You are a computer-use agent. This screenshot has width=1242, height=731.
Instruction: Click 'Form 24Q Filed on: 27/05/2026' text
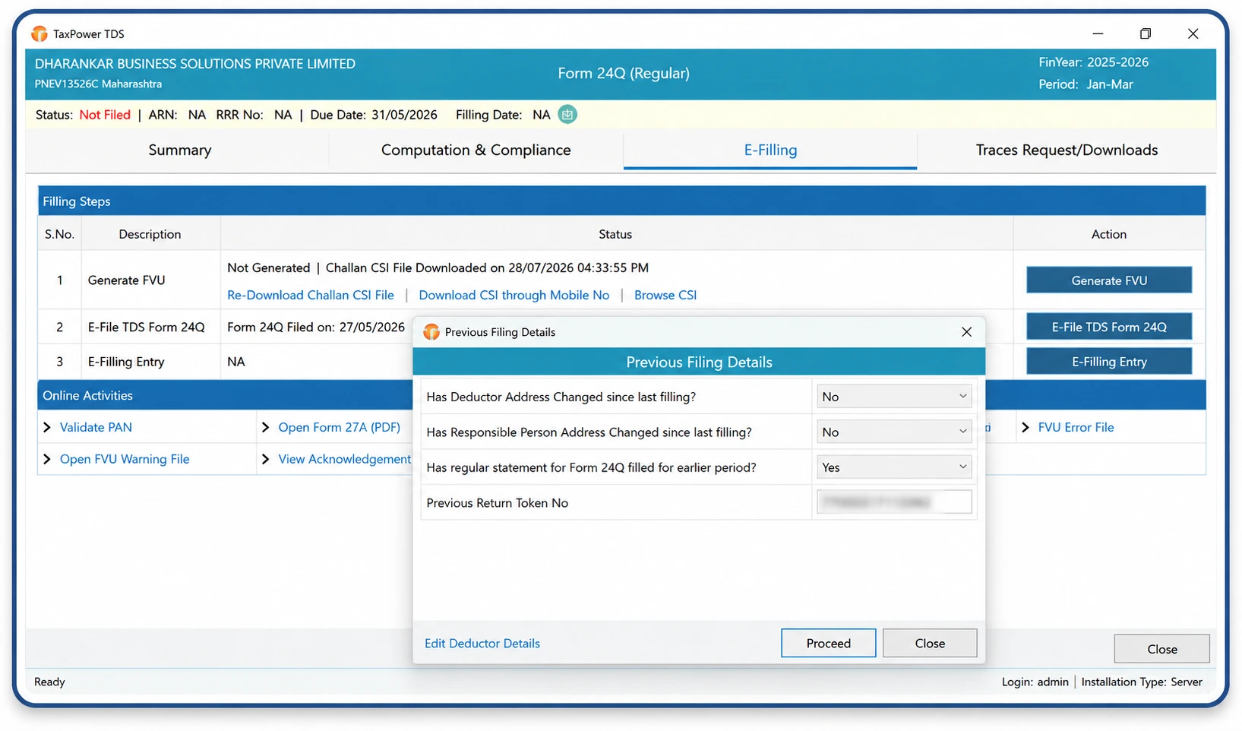click(x=316, y=327)
